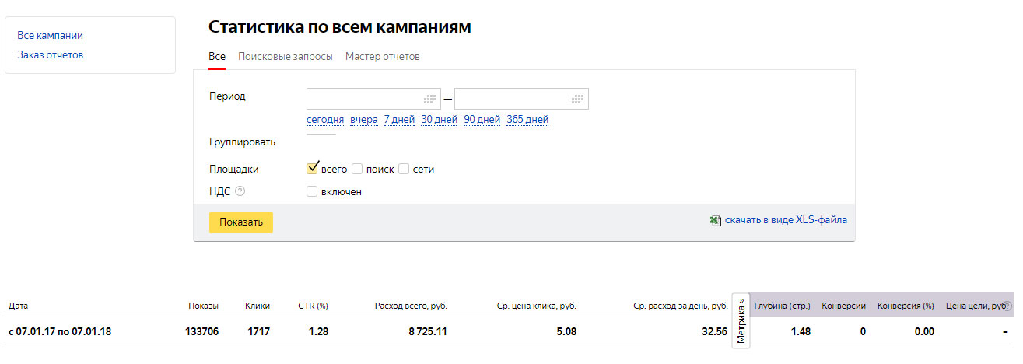This screenshot has height=364, width=1023.
Task: Enable the 'сети' platforms checkbox
Action: point(404,169)
